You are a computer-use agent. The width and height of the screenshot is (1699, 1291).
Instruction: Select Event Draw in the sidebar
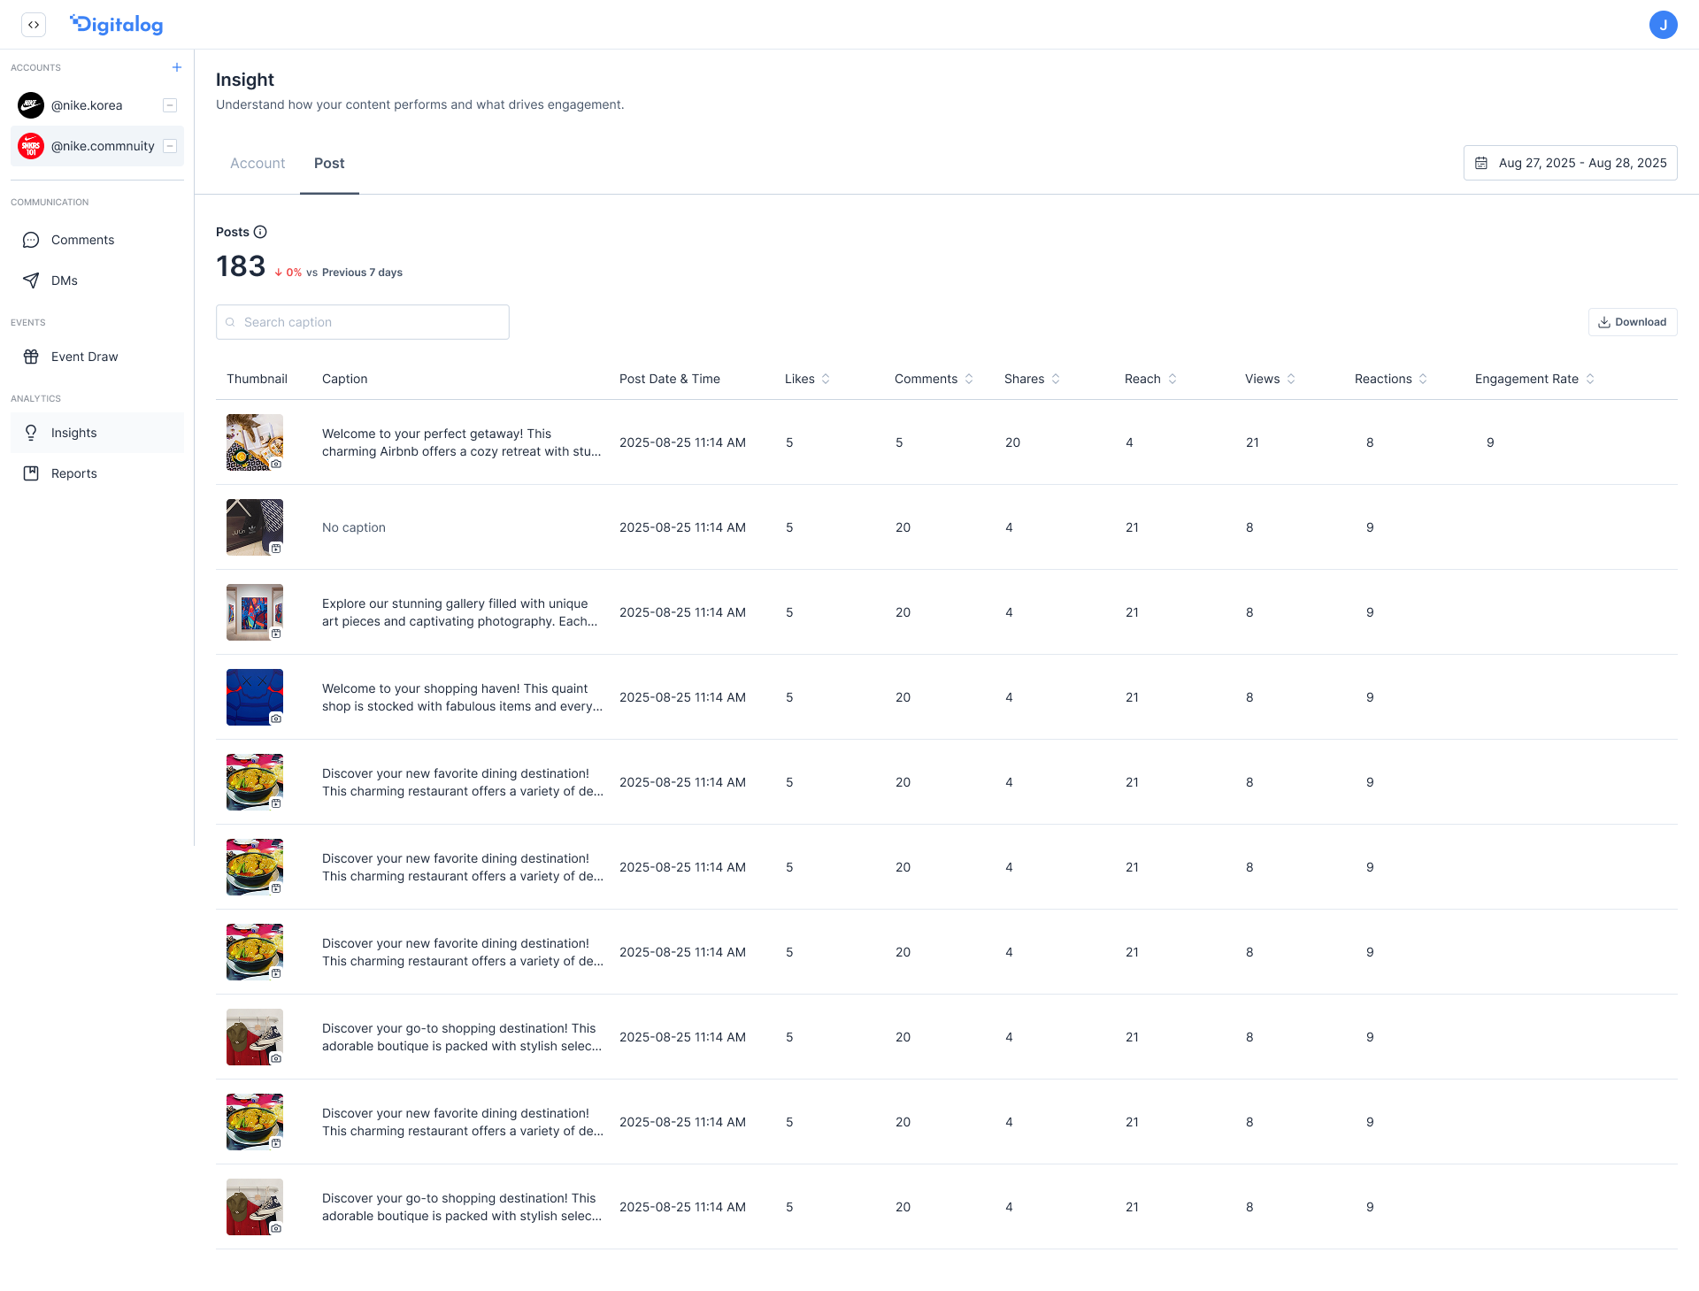tap(84, 357)
